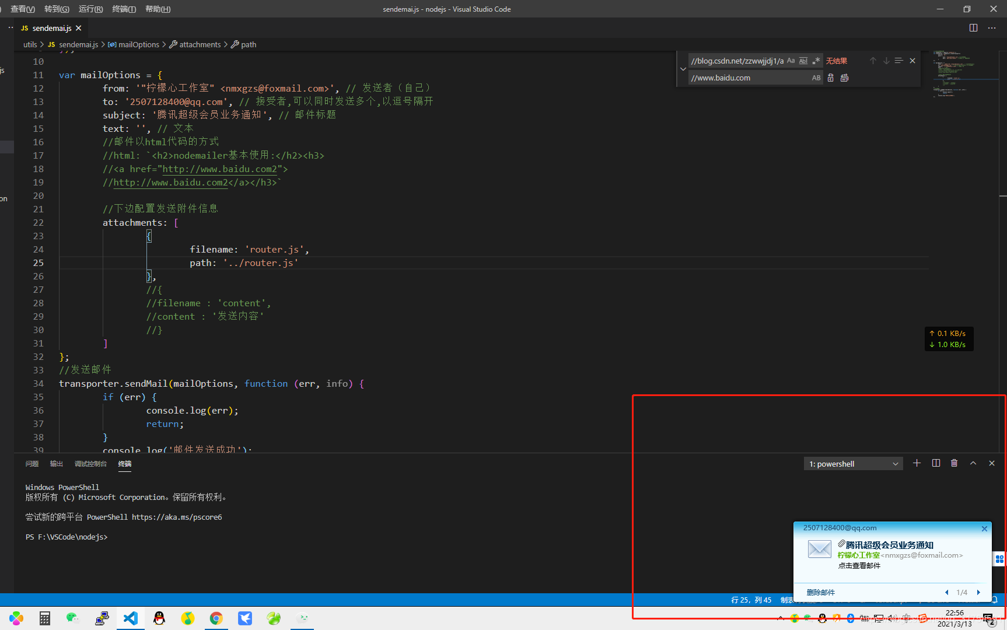Click the mail envelope icon in popup

pos(820,549)
